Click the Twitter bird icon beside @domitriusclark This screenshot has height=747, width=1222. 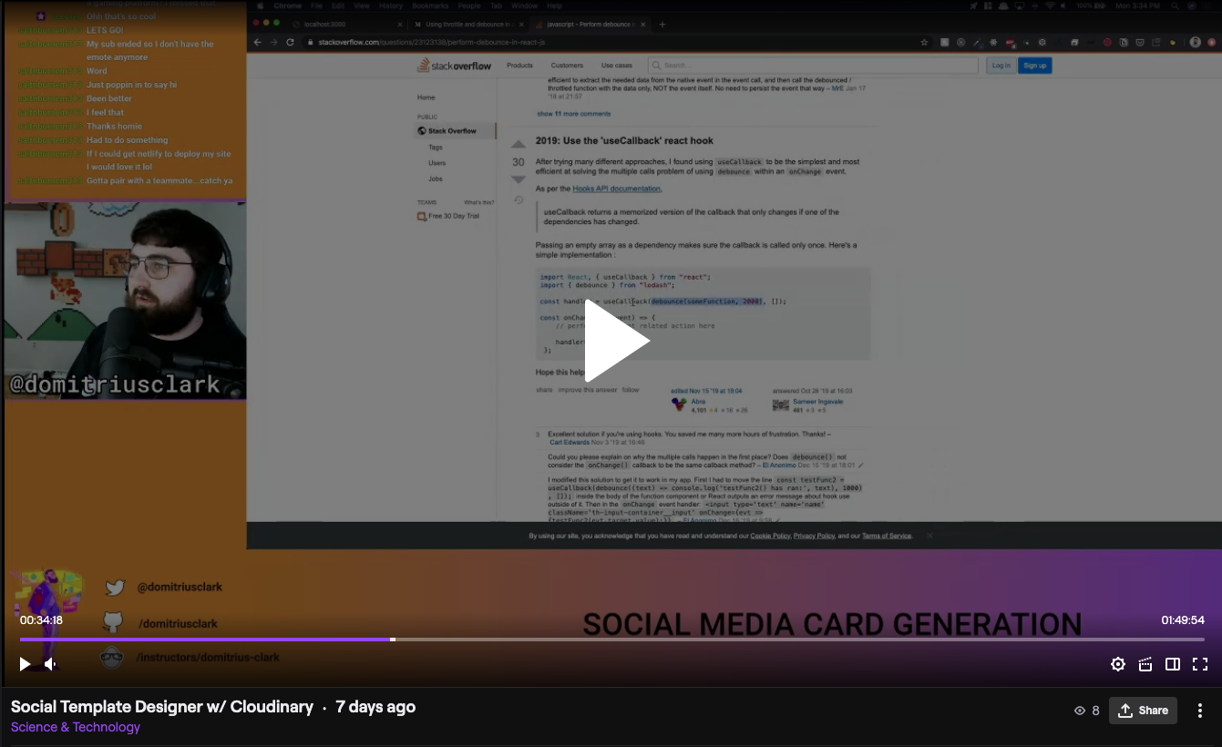[x=115, y=588]
